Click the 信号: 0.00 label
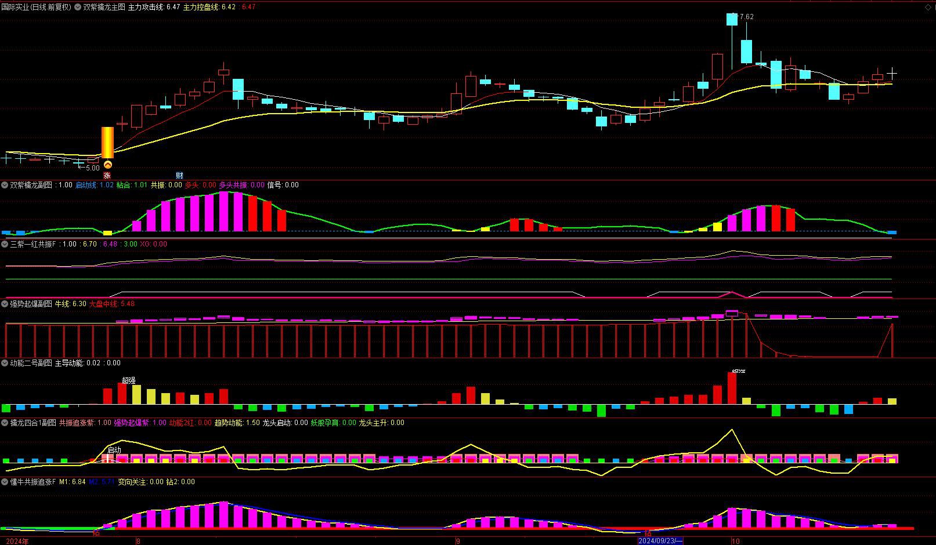The width and height of the screenshot is (936, 545). 283,185
